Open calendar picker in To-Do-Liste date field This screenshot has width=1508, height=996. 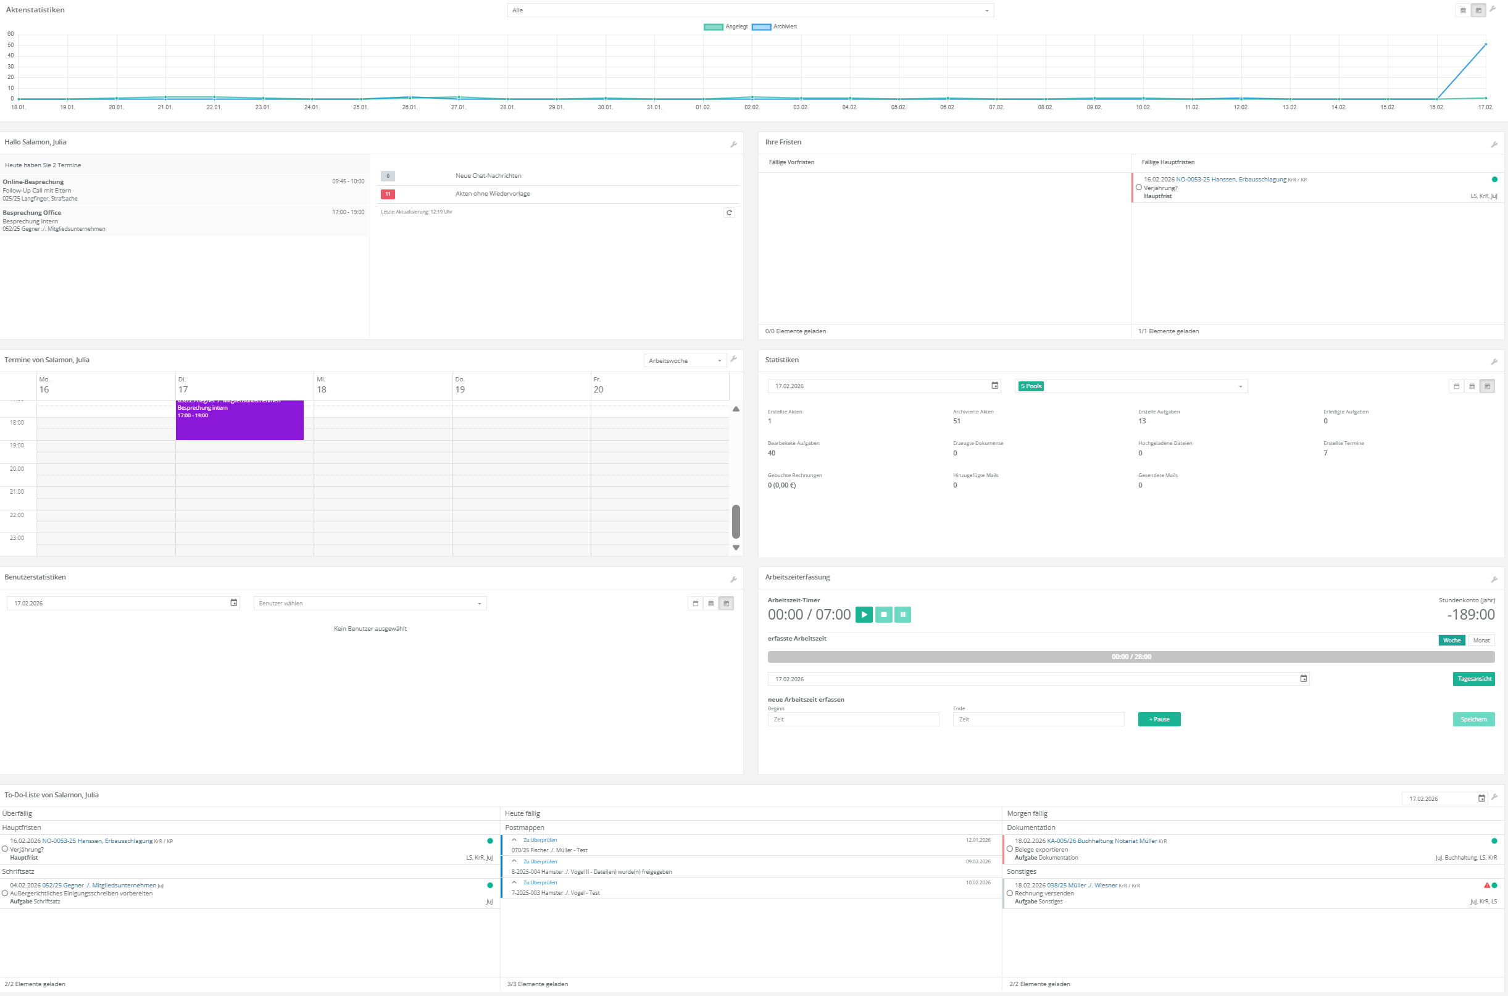(1481, 799)
